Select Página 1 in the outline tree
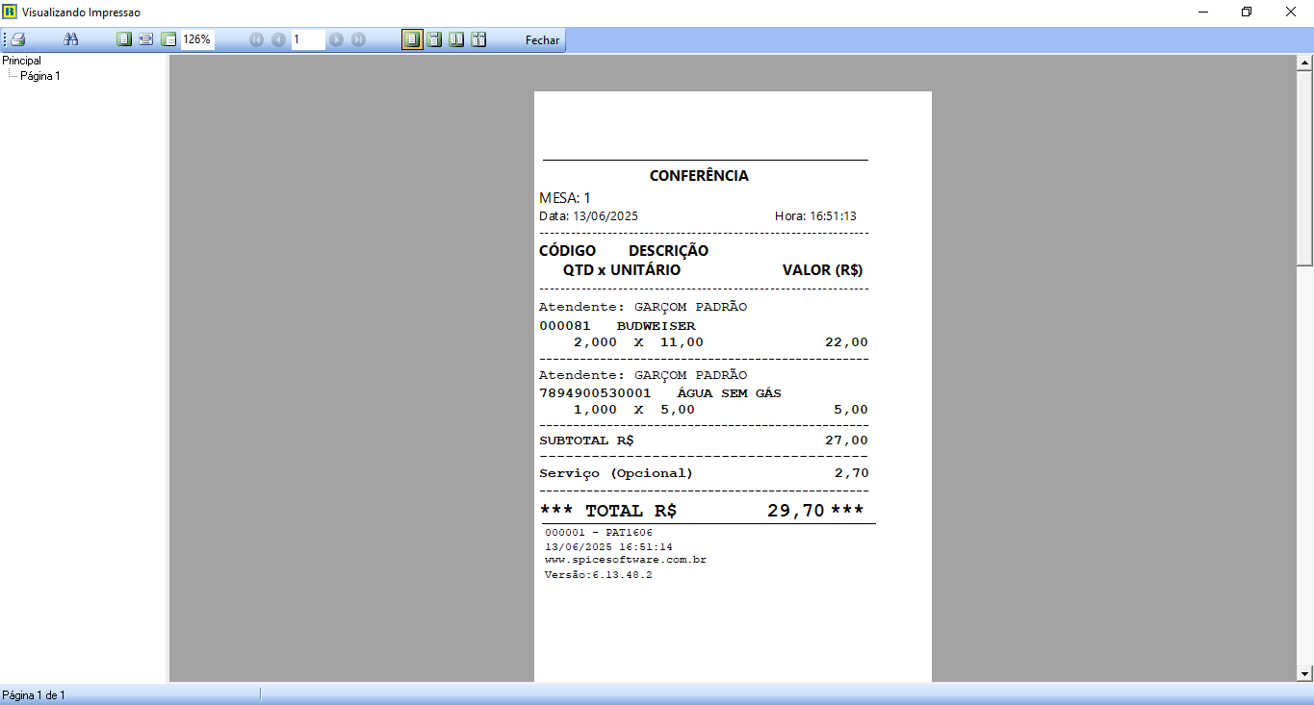1314x705 pixels. (x=40, y=76)
